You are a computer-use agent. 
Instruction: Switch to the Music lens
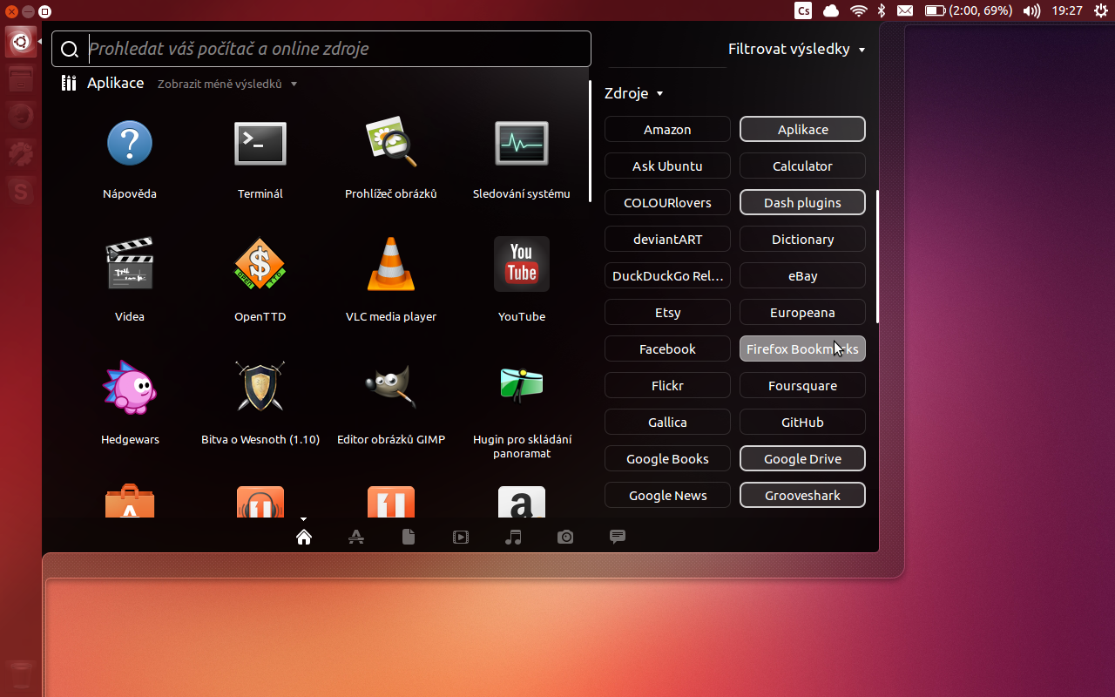click(x=513, y=537)
